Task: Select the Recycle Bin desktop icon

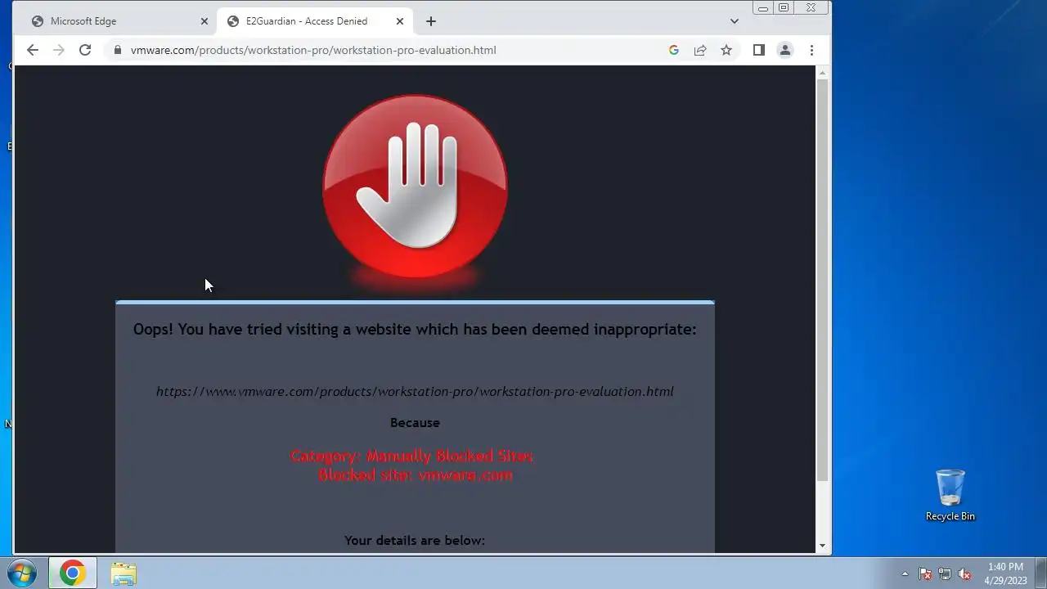Action: (x=950, y=495)
